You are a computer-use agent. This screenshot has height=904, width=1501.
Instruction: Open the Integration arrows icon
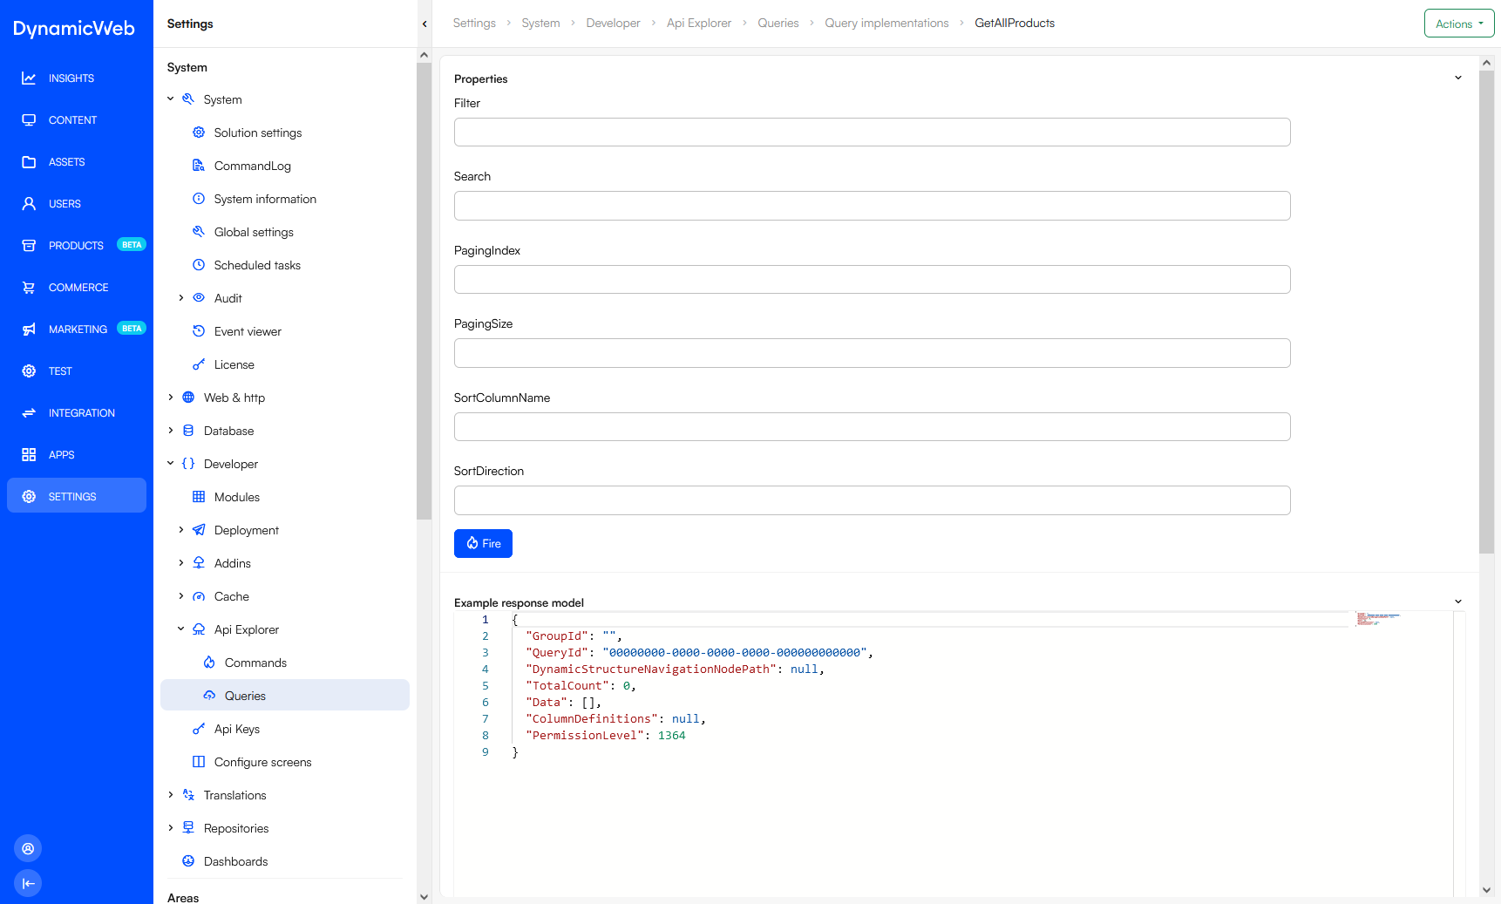pos(29,413)
